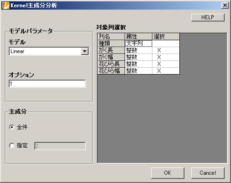
Task: Close the Kernel主成分分析 dialog
Action: [225, 5]
